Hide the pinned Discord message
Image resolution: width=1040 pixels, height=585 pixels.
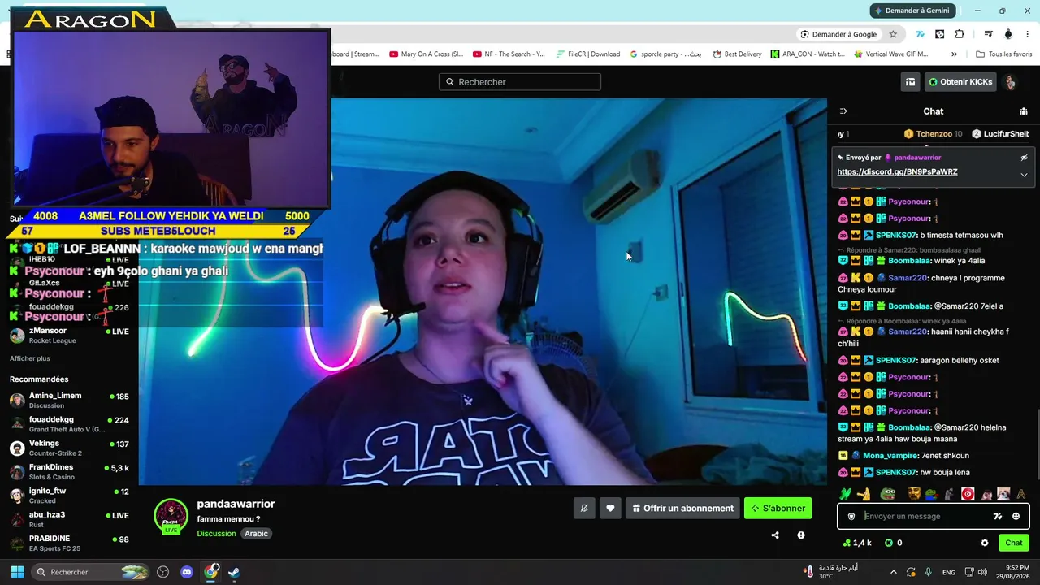(1024, 158)
